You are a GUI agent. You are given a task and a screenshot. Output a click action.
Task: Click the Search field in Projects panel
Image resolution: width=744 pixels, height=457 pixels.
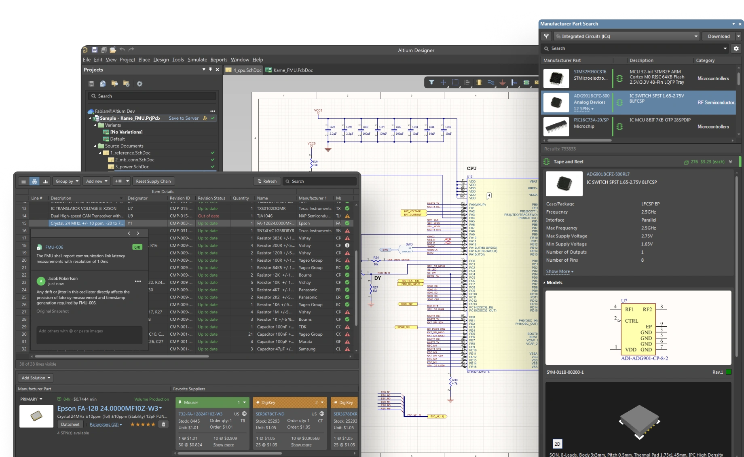(152, 96)
